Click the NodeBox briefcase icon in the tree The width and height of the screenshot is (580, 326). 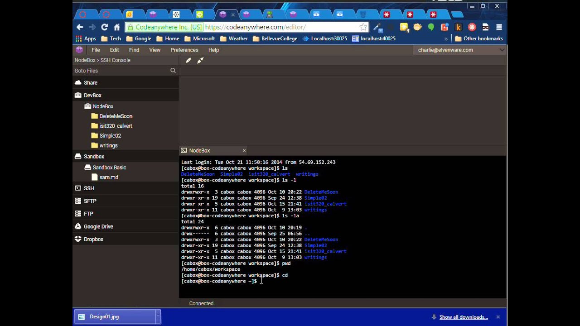pyautogui.click(x=88, y=106)
